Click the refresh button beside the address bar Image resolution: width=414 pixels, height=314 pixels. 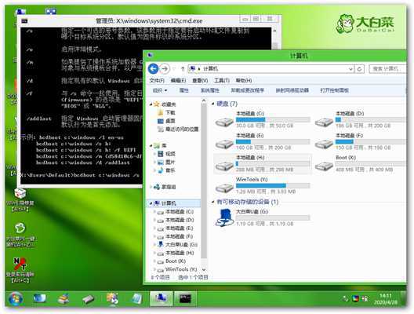coord(359,69)
